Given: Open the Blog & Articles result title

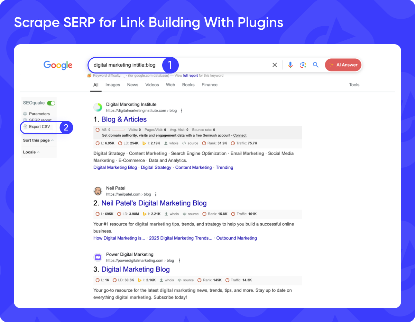Looking at the screenshot, I should (124, 119).
